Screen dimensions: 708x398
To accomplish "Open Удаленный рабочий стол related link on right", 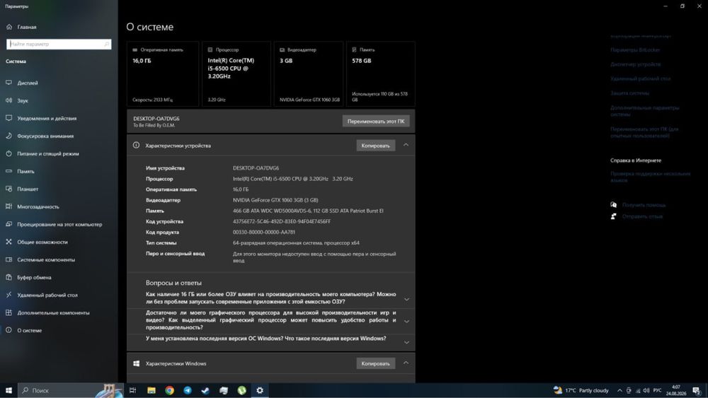I will (640, 79).
